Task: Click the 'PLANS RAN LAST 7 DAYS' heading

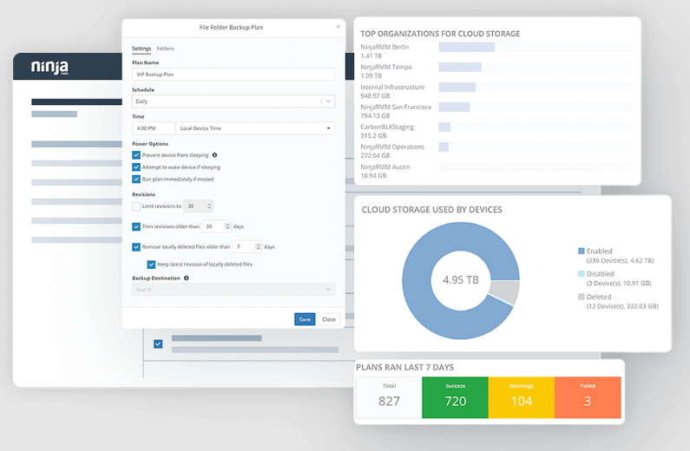Action: [404, 367]
